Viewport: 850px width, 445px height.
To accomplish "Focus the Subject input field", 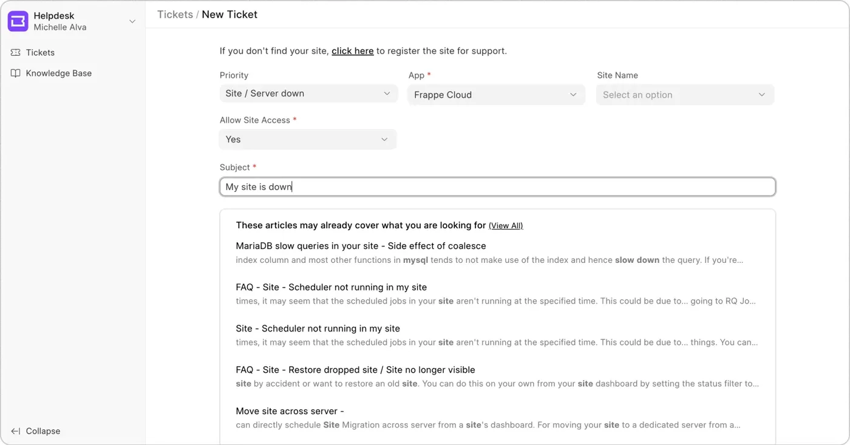I will point(497,187).
